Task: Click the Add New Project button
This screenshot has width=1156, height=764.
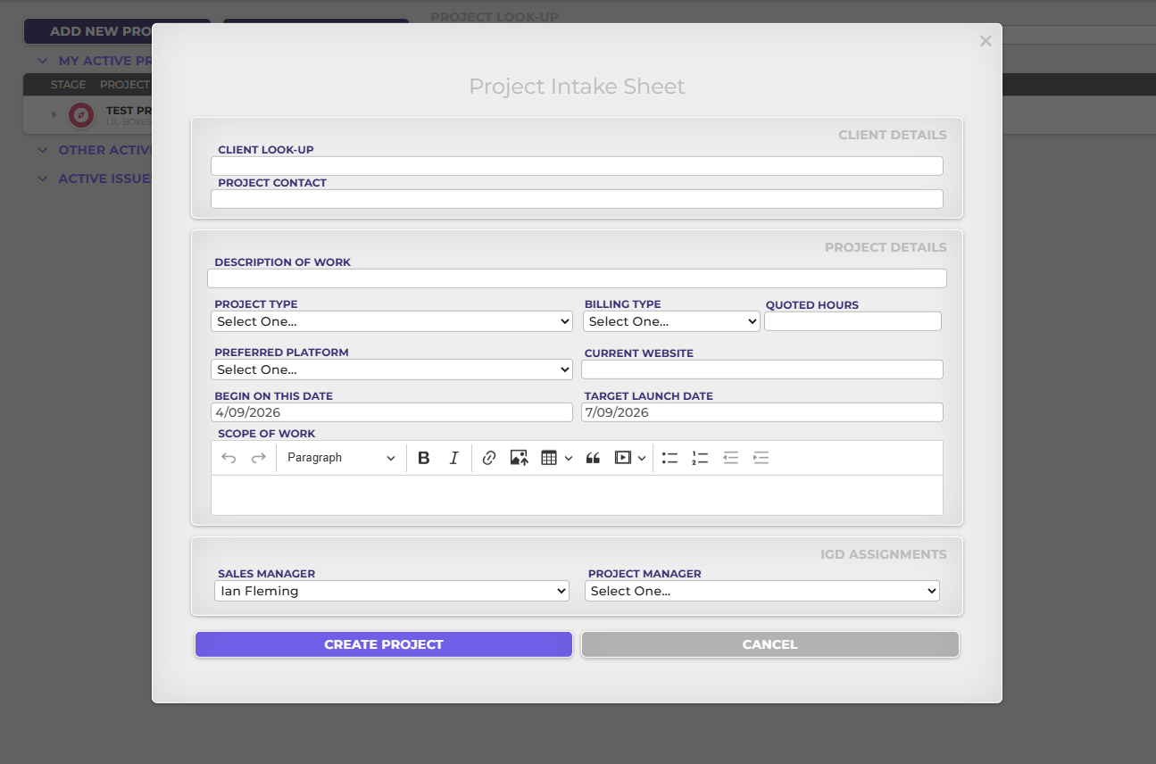Action: pyautogui.click(x=117, y=31)
